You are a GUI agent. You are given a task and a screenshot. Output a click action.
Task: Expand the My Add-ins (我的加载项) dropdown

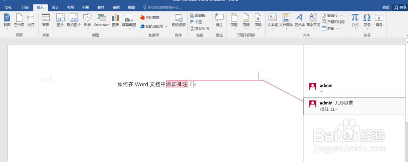click(x=166, y=26)
